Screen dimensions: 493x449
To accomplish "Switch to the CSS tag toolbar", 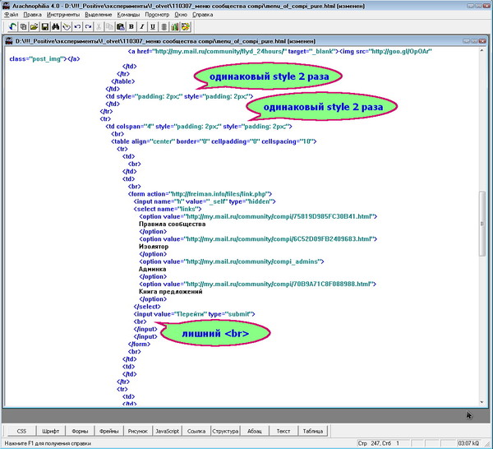I will point(21,431).
